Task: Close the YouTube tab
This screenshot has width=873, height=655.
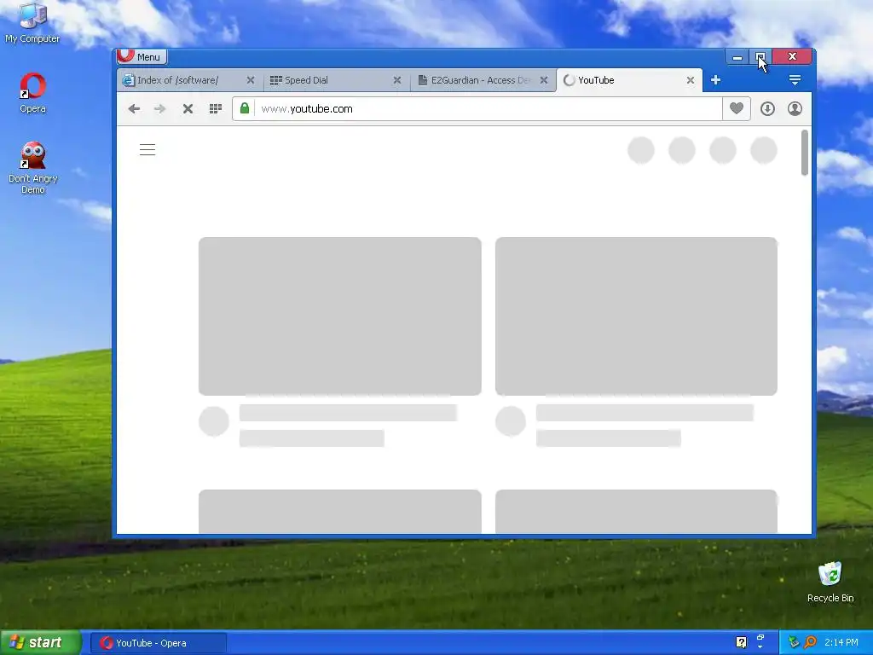Action: coord(691,80)
